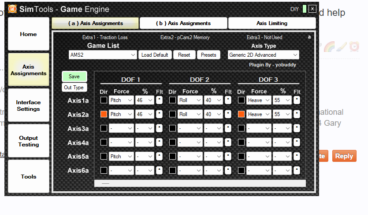Open the Presets button
The image size is (368, 215).
click(x=208, y=55)
